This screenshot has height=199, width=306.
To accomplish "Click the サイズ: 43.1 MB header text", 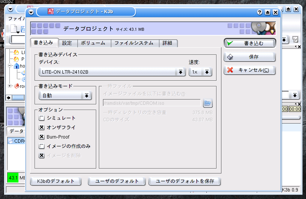I will (130, 29).
